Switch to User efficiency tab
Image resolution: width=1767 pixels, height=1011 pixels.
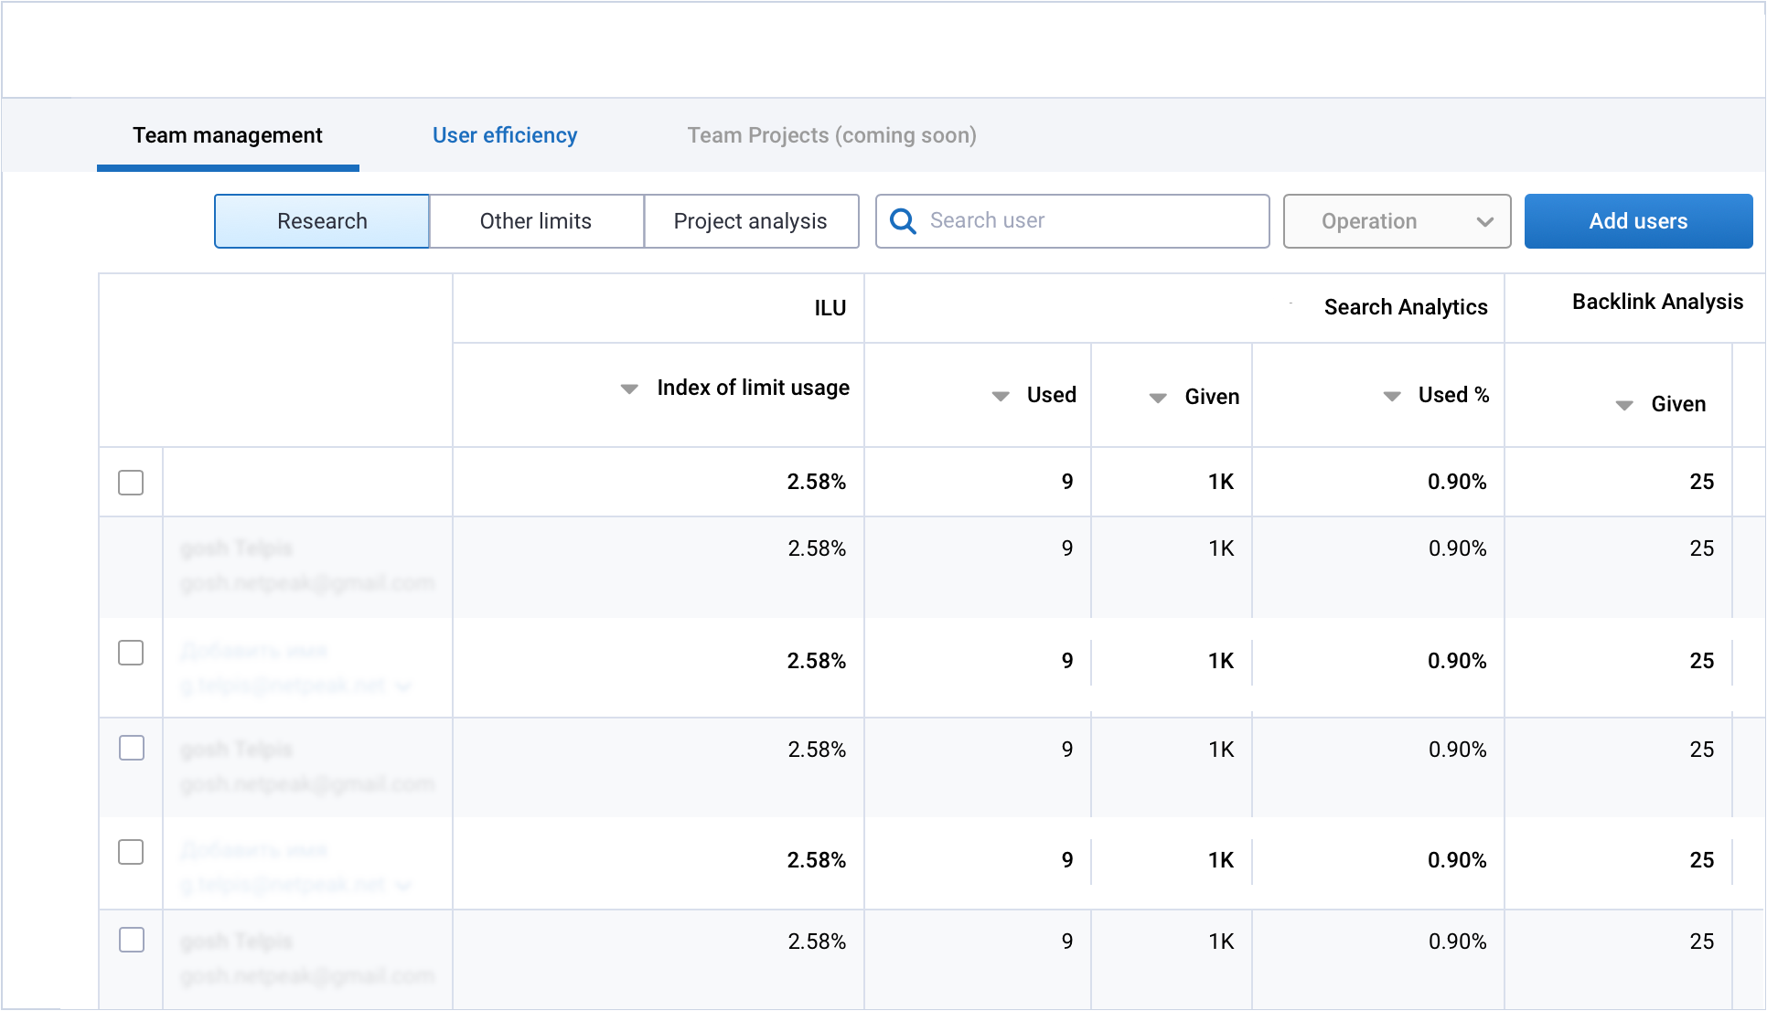[505, 135]
